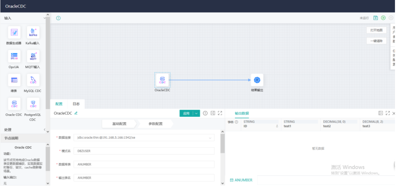
Task: Click the 模式名 input field
Action: click(x=144, y=151)
